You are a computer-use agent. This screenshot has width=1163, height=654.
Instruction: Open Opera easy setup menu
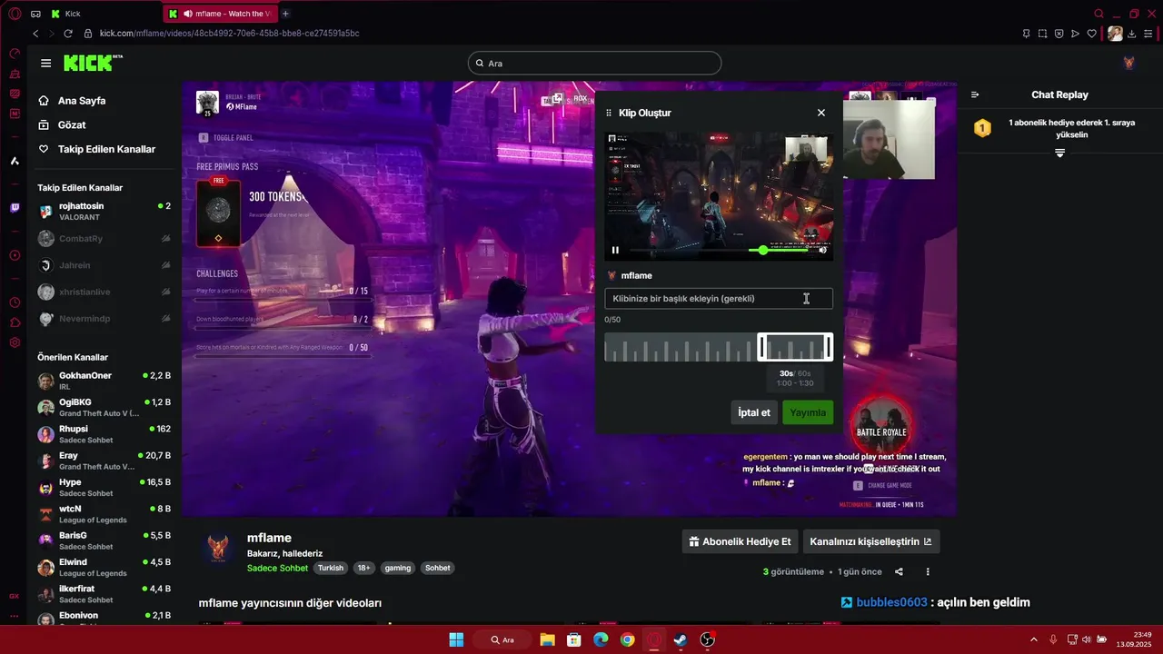1149,34
